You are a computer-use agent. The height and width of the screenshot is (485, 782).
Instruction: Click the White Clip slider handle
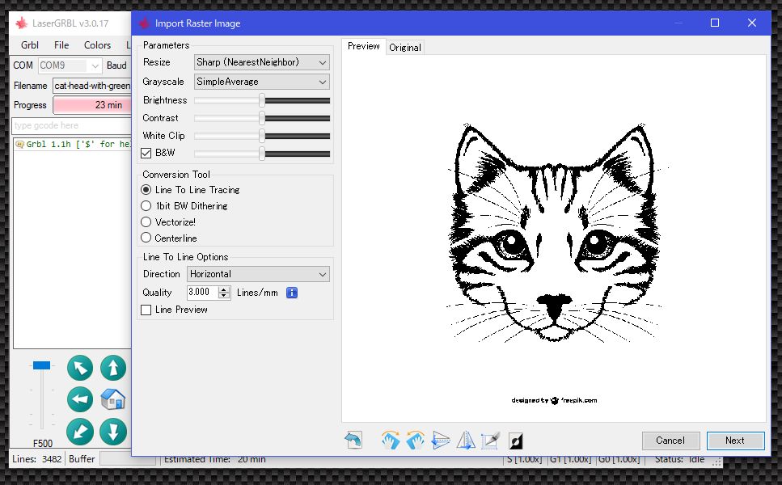tap(262, 136)
